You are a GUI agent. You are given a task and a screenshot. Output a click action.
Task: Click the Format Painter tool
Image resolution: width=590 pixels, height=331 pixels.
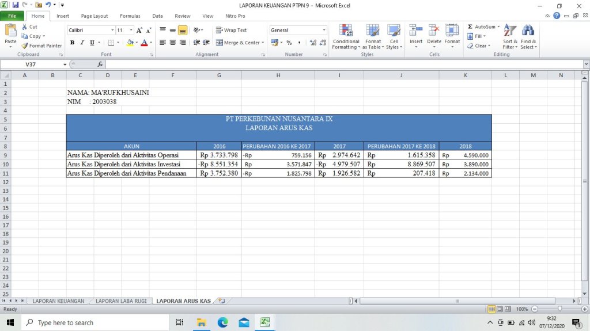(x=41, y=45)
